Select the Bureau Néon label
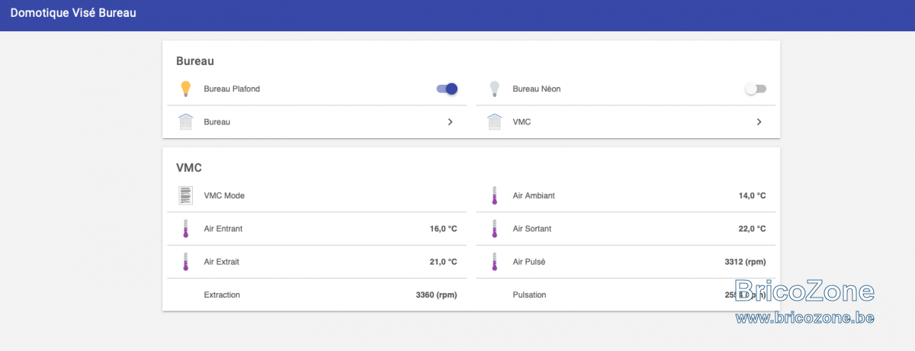This screenshot has width=915, height=351. pos(537,89)
